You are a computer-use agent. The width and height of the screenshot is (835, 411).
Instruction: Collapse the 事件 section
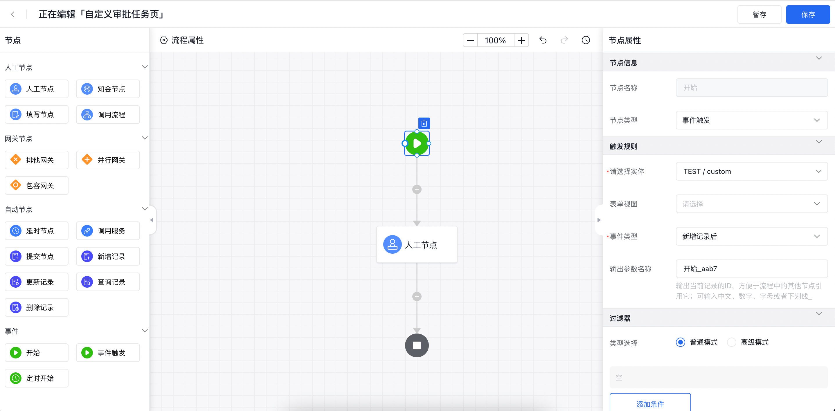coord(145,331)
